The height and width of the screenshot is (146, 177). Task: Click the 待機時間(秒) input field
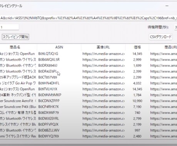click(176, 27)
